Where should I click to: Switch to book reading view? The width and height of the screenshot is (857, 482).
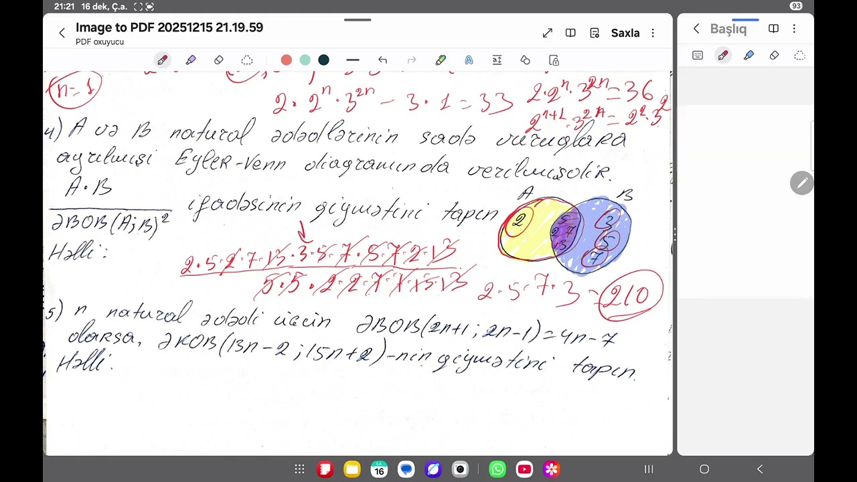[570, 33]
